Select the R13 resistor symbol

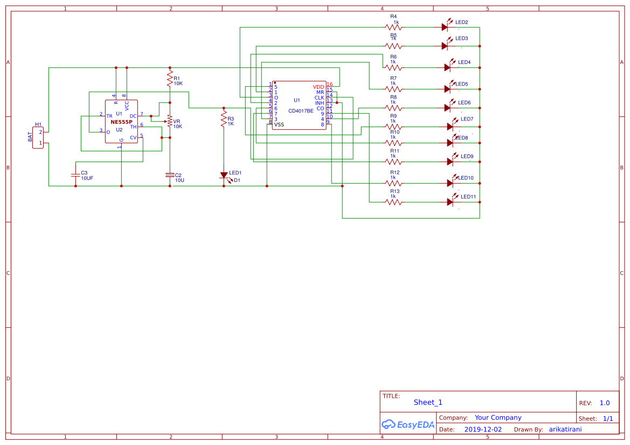click(393, 202)
